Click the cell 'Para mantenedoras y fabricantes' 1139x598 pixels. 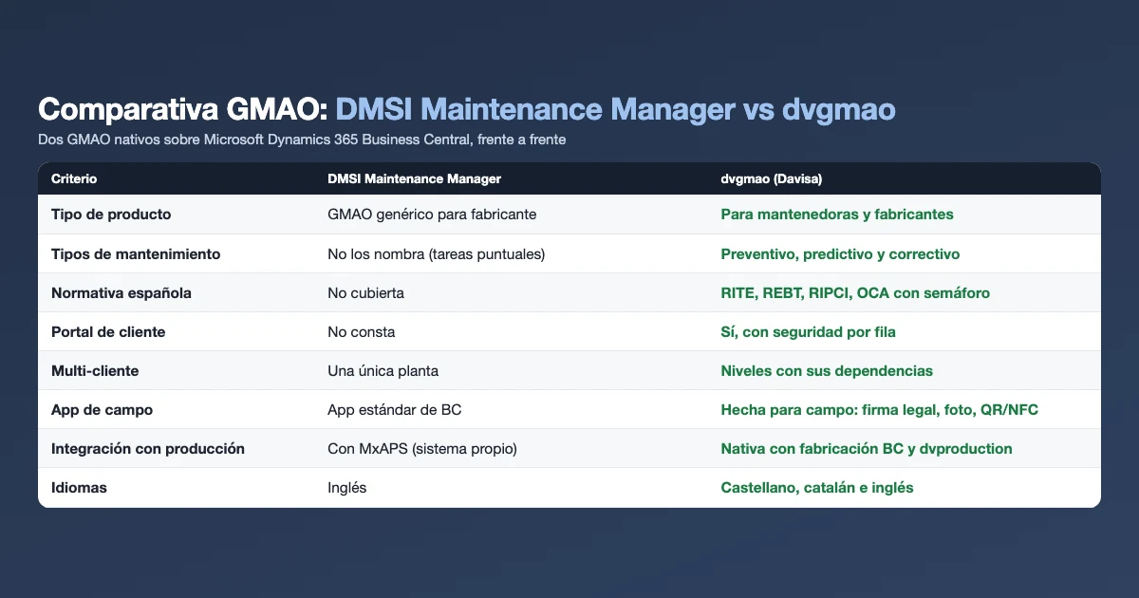pos(837,215)
